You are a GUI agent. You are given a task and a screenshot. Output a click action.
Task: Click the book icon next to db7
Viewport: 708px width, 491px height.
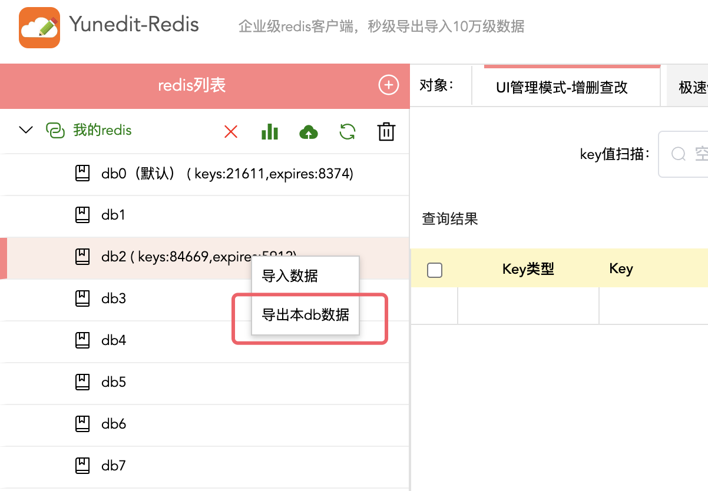82,466
